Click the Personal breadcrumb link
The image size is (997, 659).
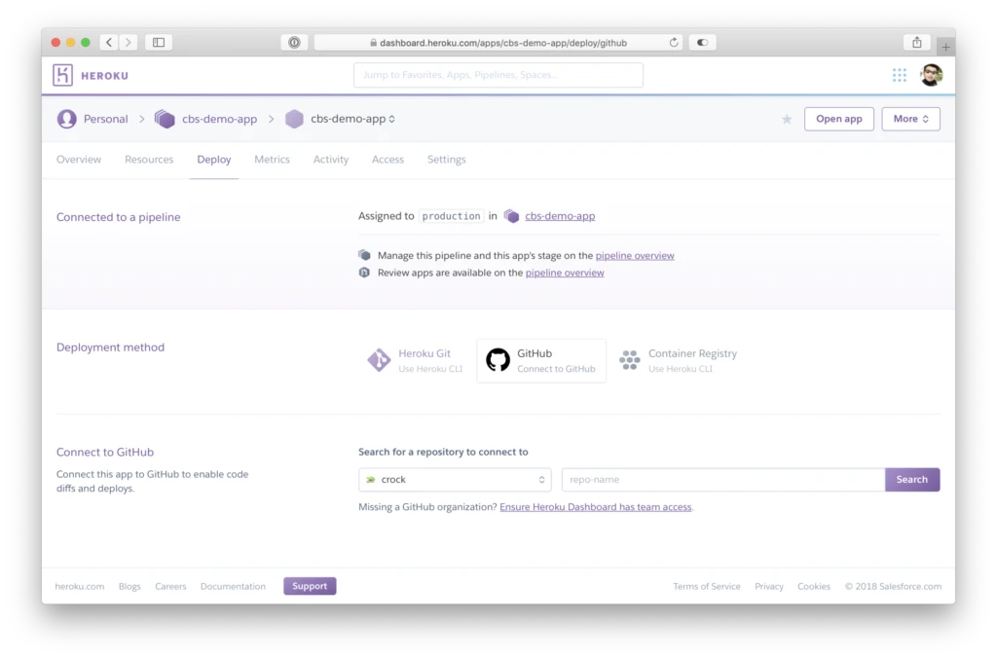[105, 119]
